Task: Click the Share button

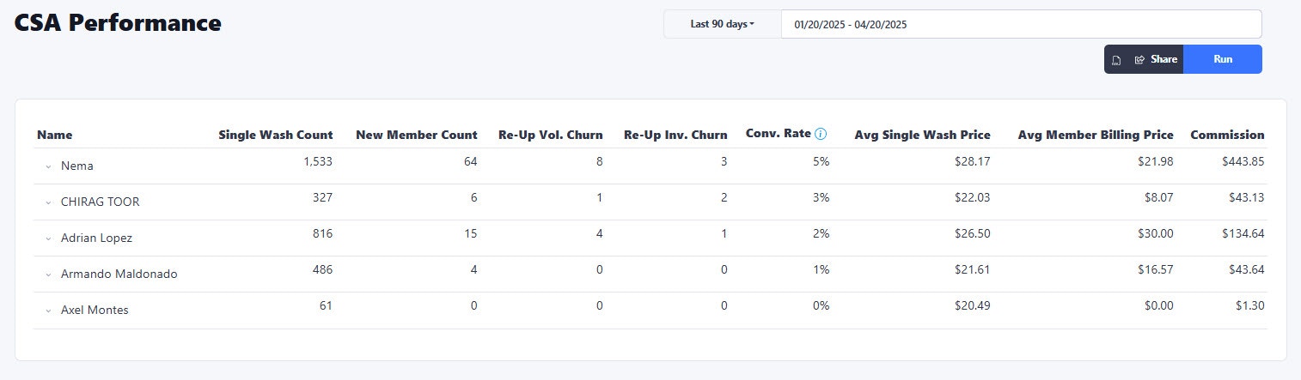Action: 1156,59
